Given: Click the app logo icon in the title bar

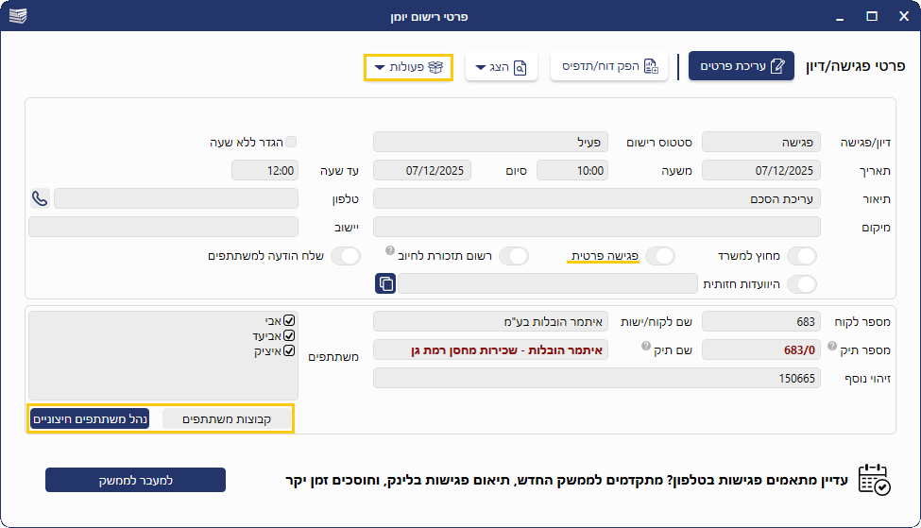Looking at the screenshot, I should 19,16.
